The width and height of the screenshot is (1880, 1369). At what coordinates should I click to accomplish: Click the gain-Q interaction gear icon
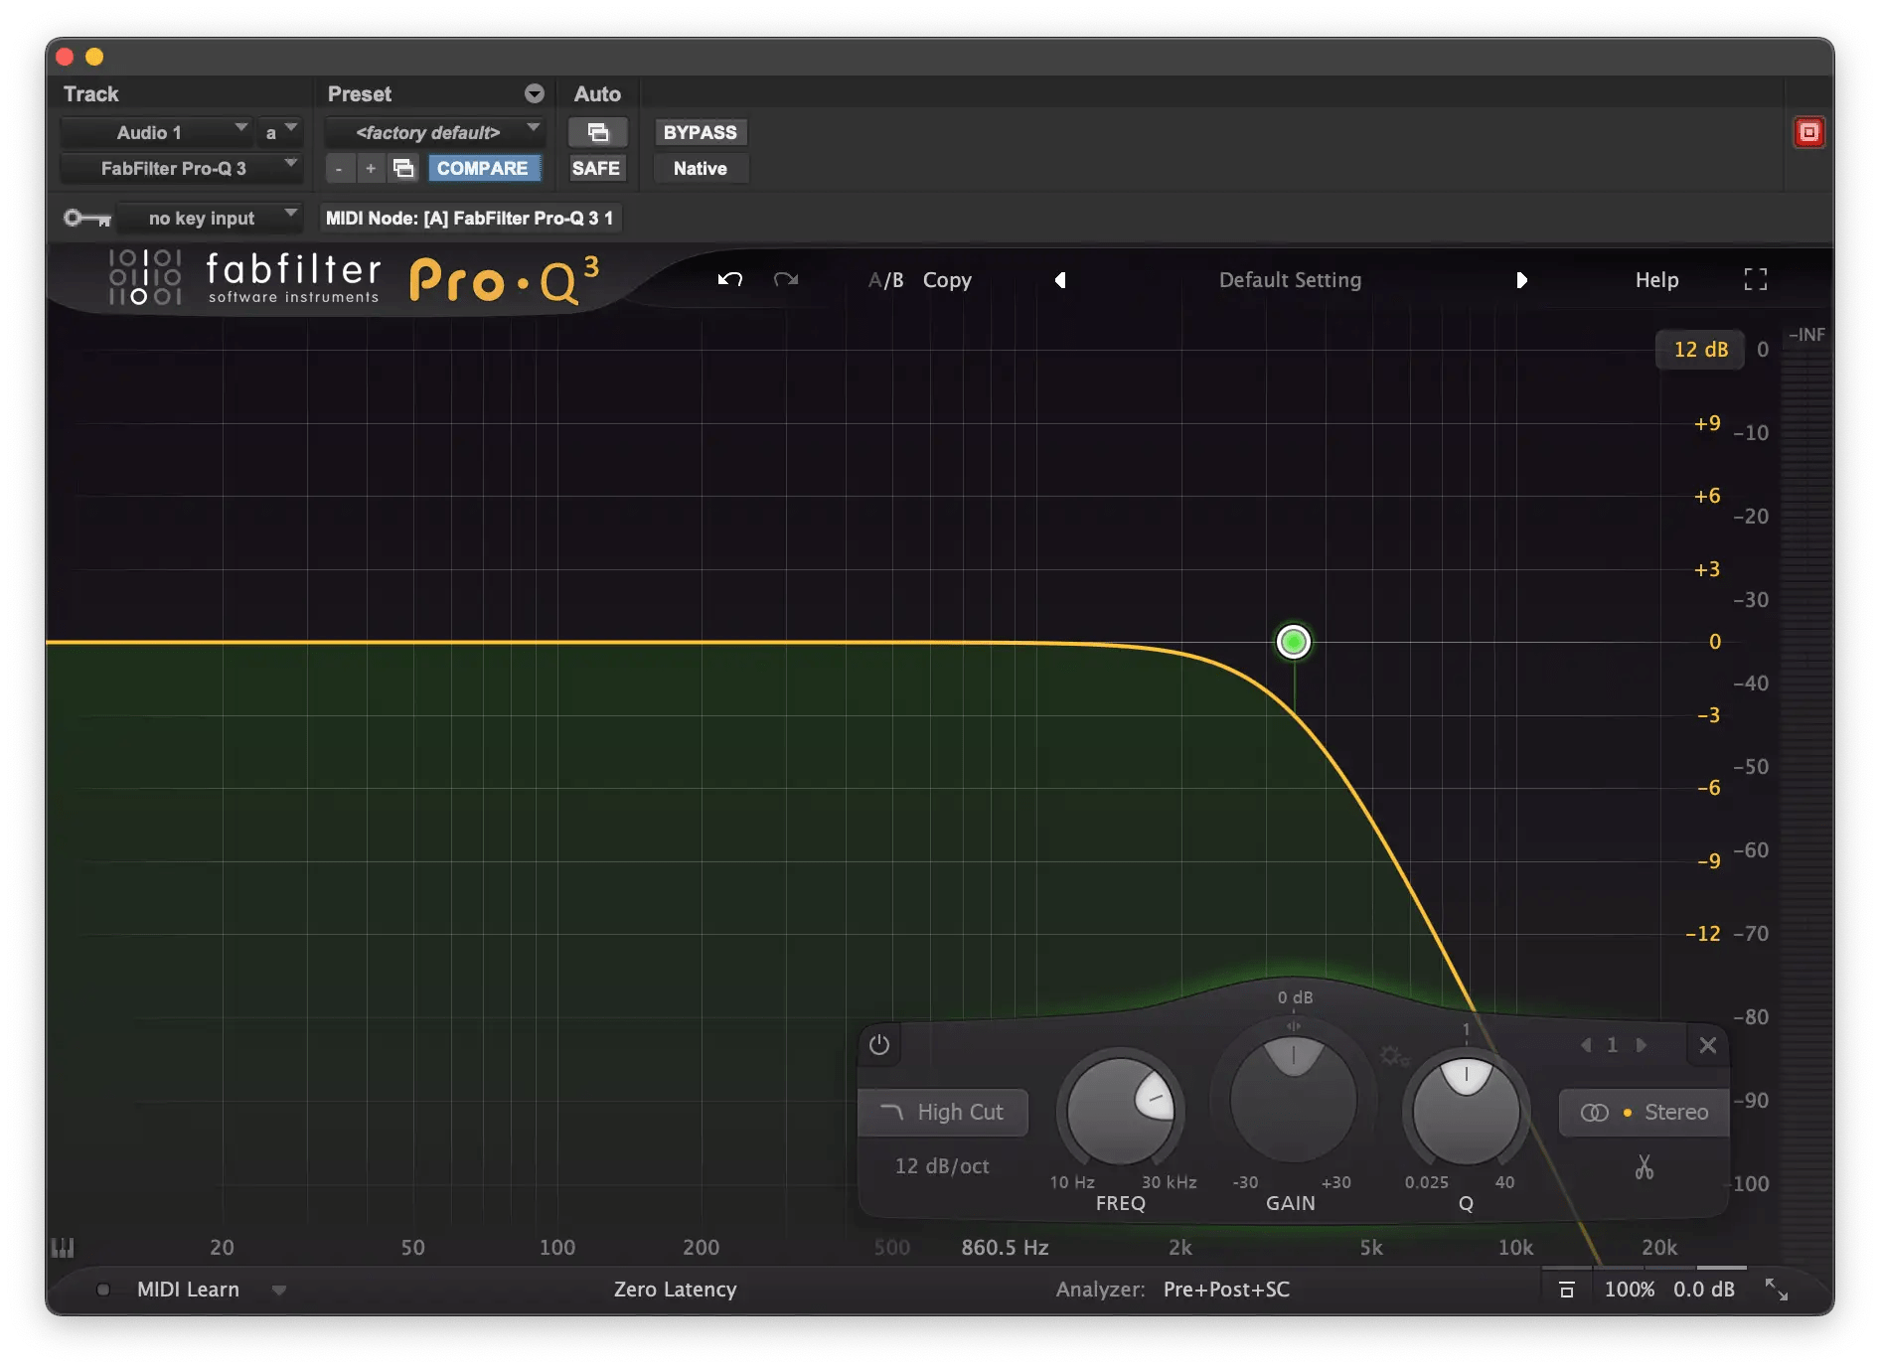click(1393, 1056)
